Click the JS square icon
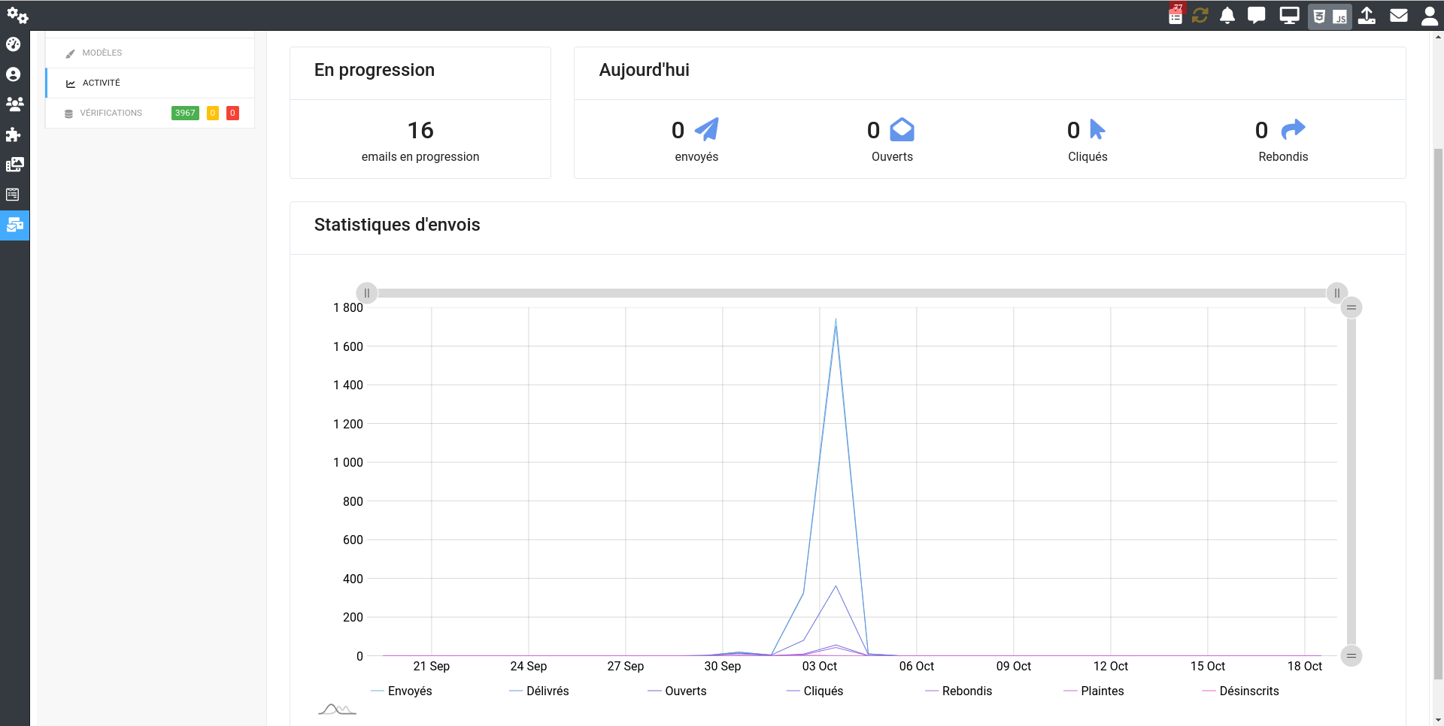This screenshot has width=1444, height=726. (x=1340, y=17)
